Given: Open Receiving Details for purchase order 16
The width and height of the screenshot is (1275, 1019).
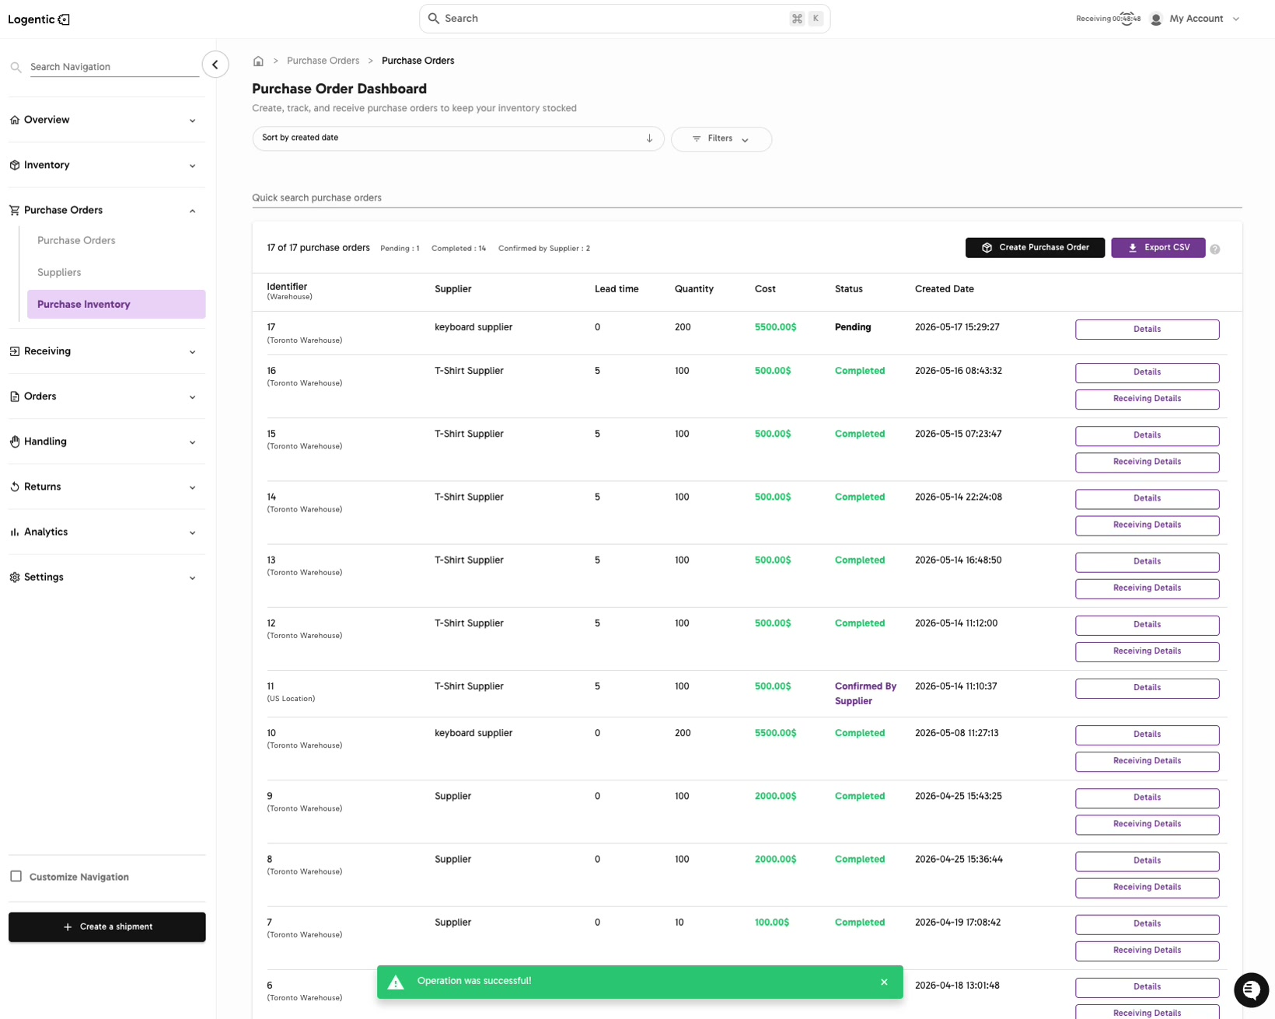Looking at the screenshot, I should click(1147, 399).
